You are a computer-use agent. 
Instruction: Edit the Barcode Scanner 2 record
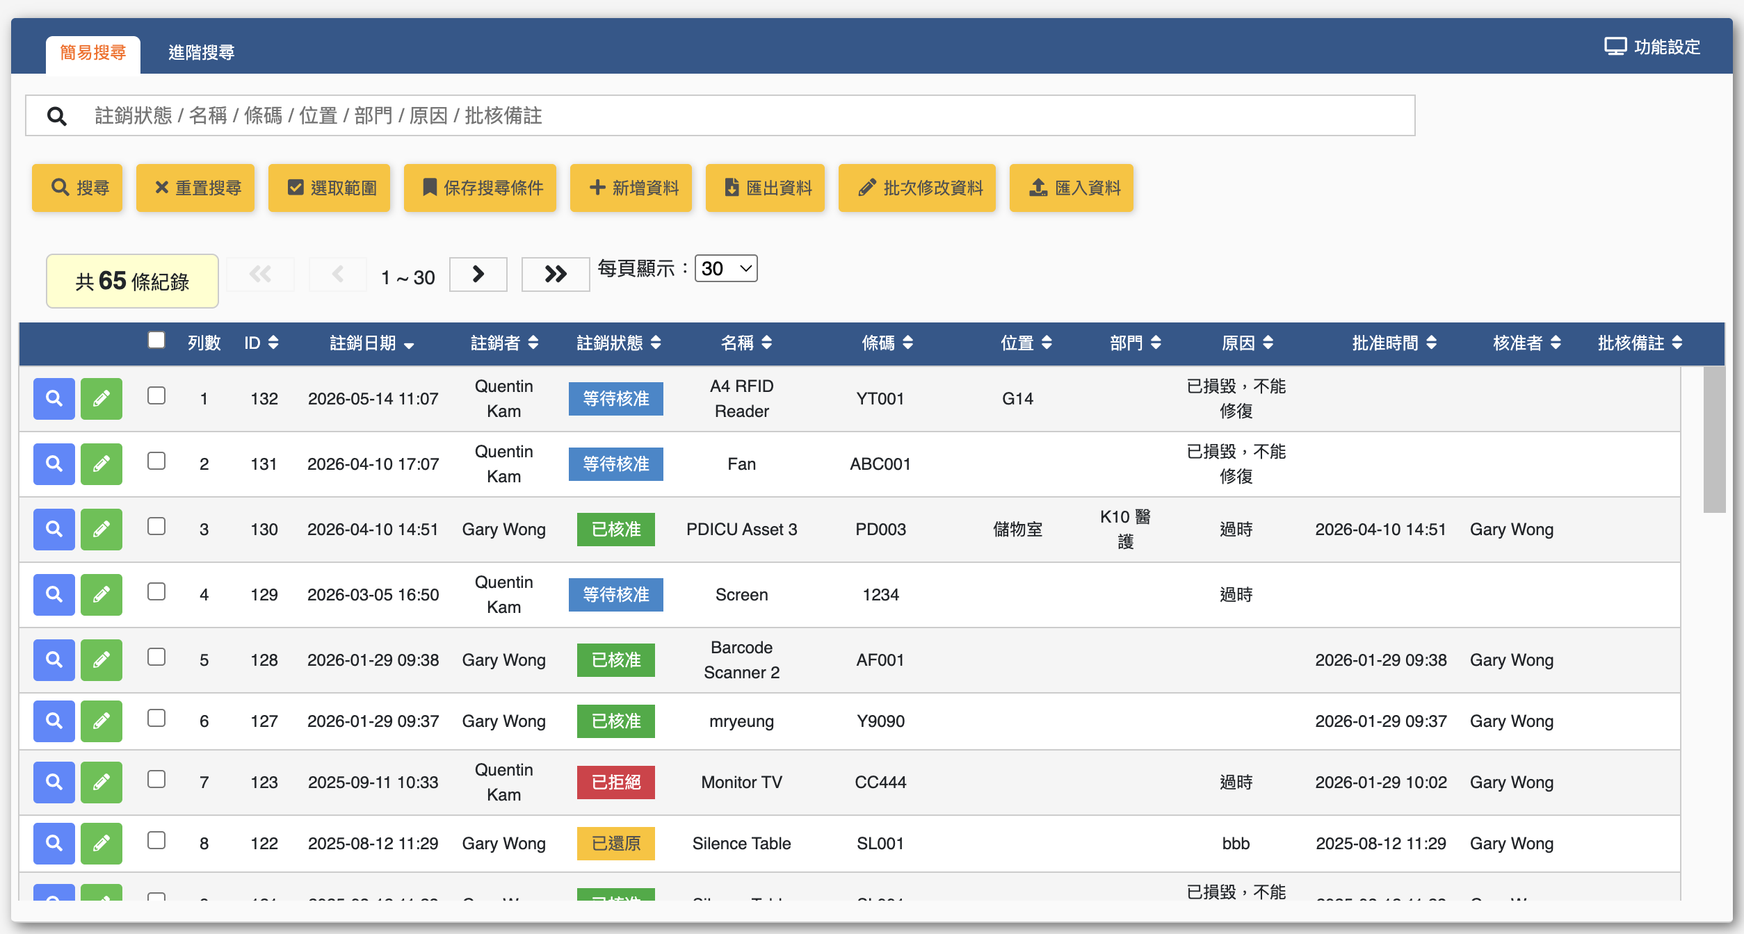coord(102,660)
